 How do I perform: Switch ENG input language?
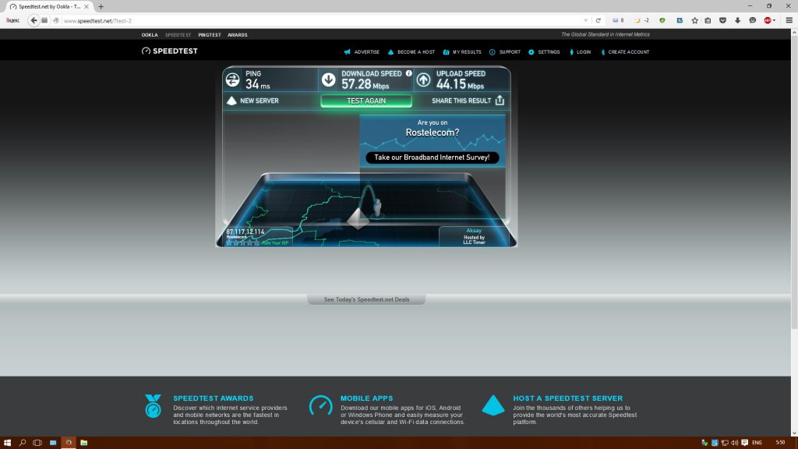pyautogui.click(x=757, y=443)
